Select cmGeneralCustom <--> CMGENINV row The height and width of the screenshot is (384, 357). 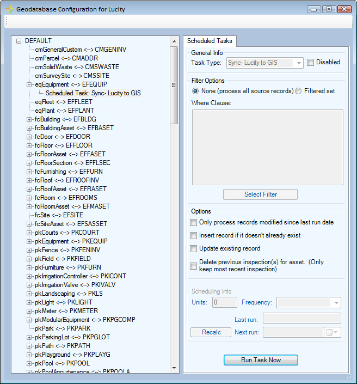[81, 50]
